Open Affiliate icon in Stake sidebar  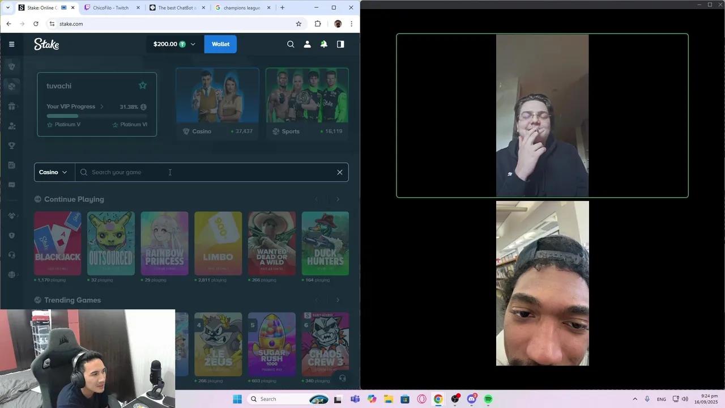(11, 126)
